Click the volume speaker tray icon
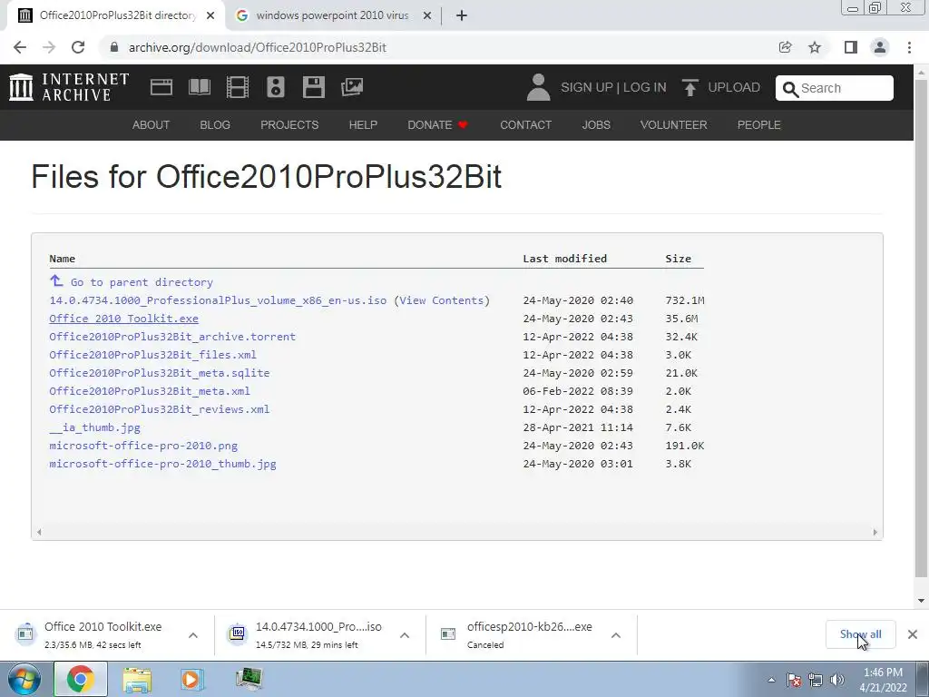Viewport: 929px width, 697px height. (837, 680)
